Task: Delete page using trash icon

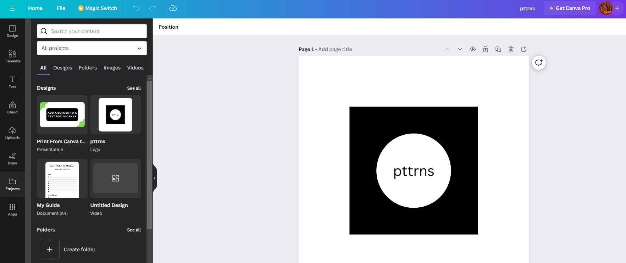Action: [511, 49]
